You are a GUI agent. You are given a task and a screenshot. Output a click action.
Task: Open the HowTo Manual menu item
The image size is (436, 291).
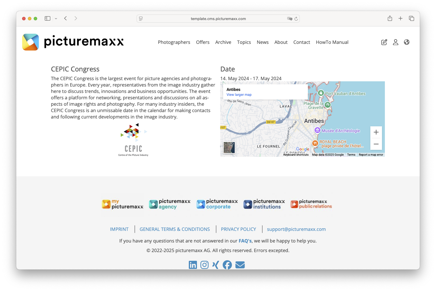coord(332,42)
